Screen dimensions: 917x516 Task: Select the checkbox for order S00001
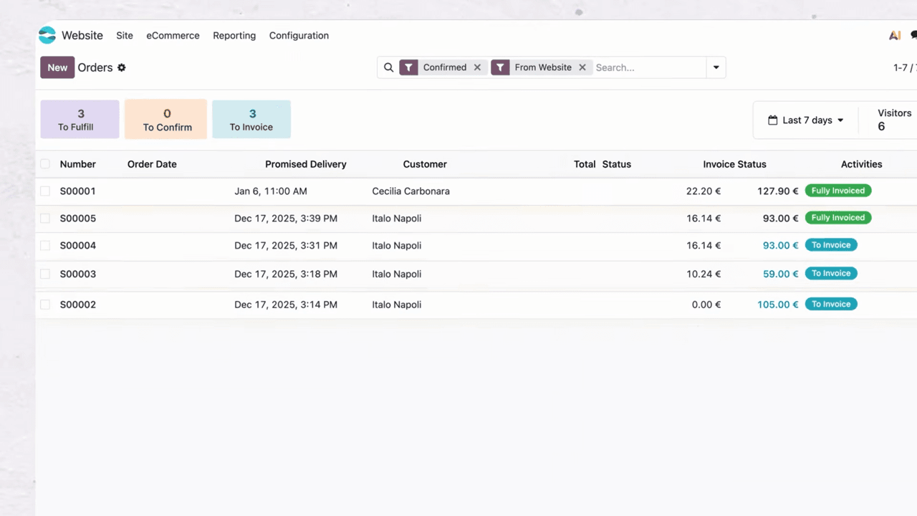point(45,191)
